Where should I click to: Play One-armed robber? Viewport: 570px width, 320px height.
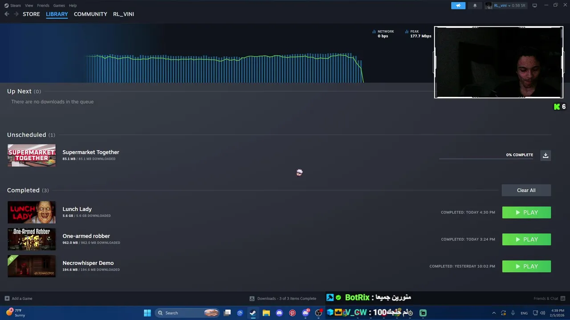click(x=526, y=240)
